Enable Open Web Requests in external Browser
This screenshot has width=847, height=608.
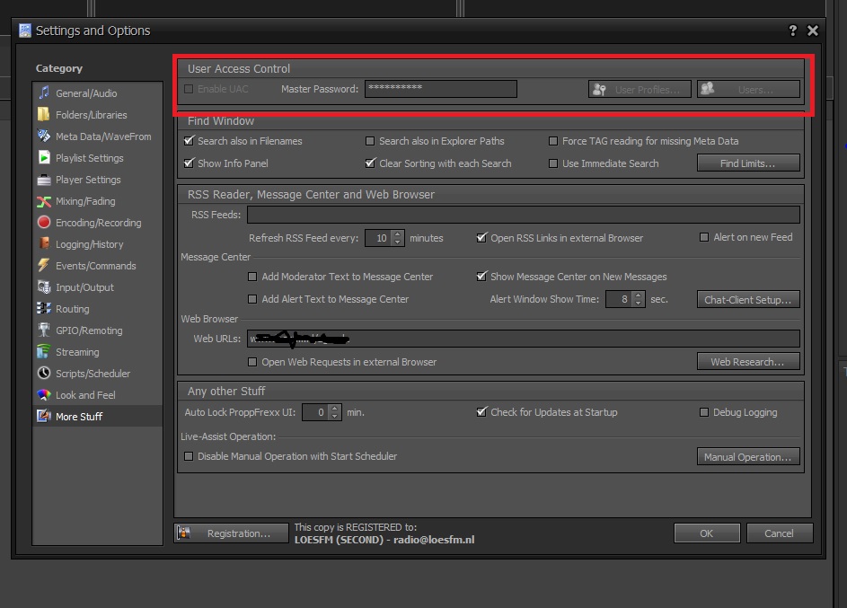pos(252,362)
